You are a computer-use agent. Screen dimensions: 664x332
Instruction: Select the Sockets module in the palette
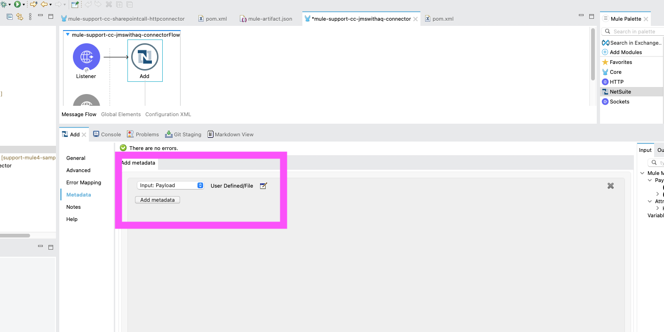pyautogui.click(x=619, y=102)
